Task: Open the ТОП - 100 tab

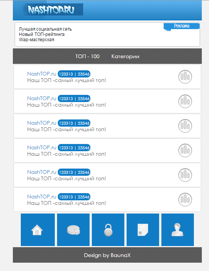Action: [x=87, y=57]
